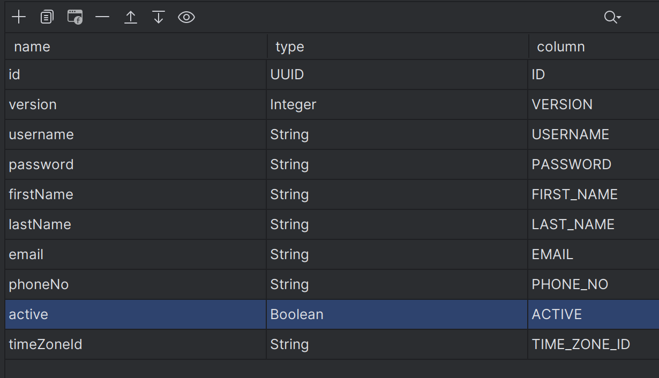Screen dimensions: 659x378
Task: Open the search magnifier dropdown
Action: point(612,17)
